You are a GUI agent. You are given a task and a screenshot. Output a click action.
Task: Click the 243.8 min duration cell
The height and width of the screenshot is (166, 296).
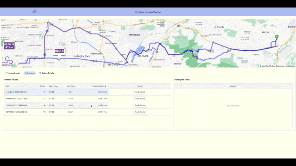coord(102,106)
